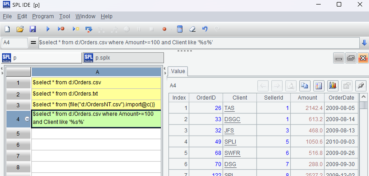The width and height of the screenshot is (369, 176).
Task: Toggle the pin icon in Value panel
Action: coord(360,86)
